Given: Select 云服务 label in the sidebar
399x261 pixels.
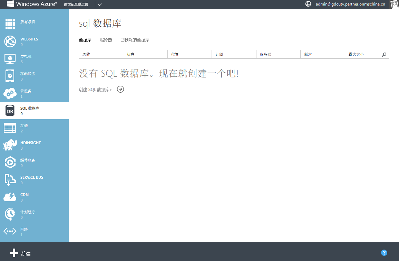Looking at the screenshot, I should click(26, 91).
